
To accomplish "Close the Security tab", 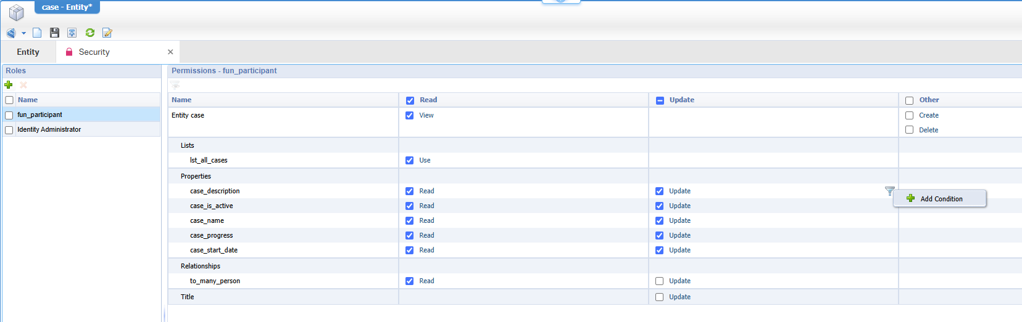I will [170, 52].
